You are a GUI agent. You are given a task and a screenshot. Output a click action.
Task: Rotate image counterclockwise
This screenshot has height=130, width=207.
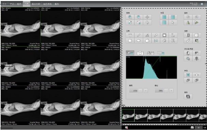coord(188,17)
